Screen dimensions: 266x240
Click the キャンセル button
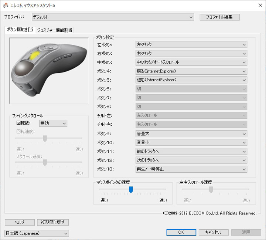click(213, 232)
